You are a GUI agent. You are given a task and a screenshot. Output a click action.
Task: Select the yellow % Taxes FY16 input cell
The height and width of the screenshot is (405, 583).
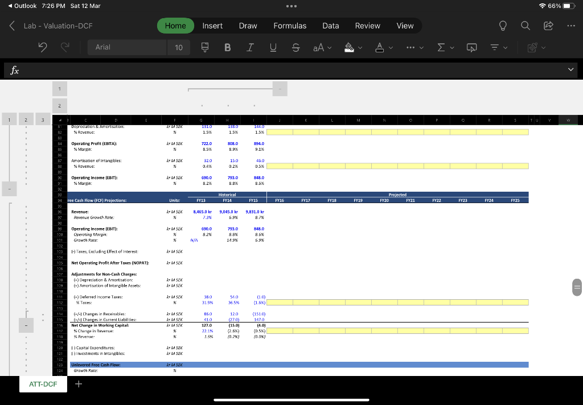click(x=280, y=303)
